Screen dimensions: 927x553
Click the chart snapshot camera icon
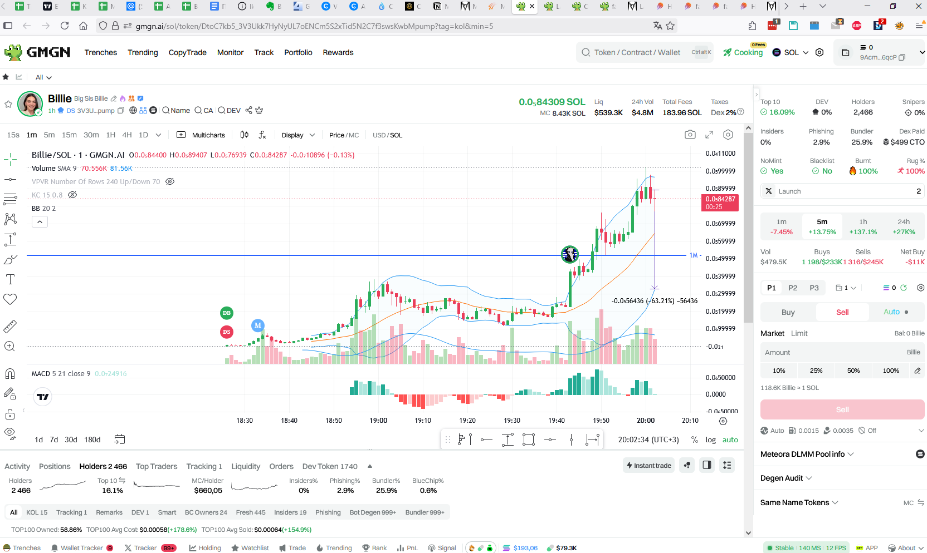pos(690,135)
